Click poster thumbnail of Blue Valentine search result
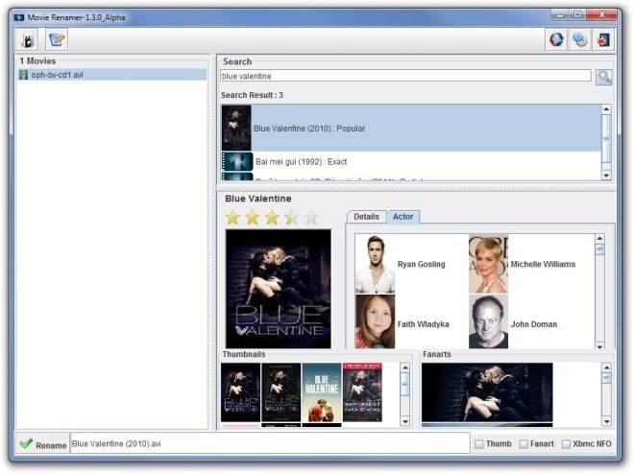 click(x=236, y=128)
